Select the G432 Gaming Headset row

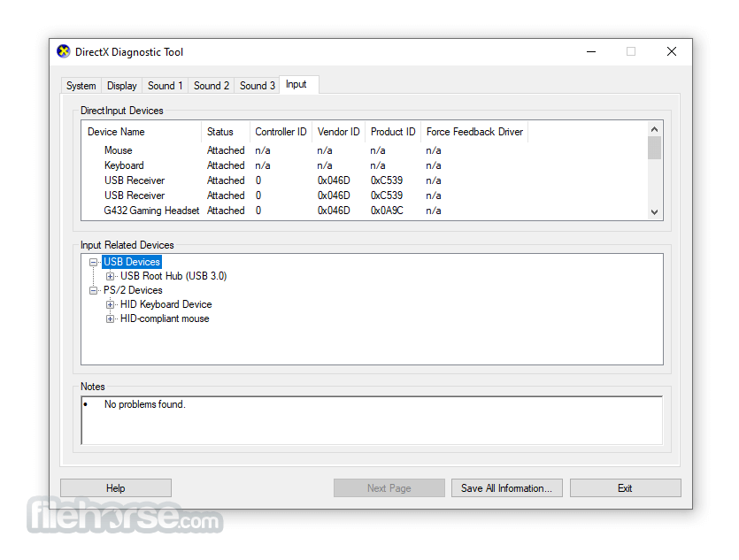305,211
